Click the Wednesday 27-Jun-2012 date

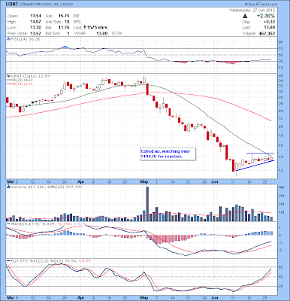[252, 11]
